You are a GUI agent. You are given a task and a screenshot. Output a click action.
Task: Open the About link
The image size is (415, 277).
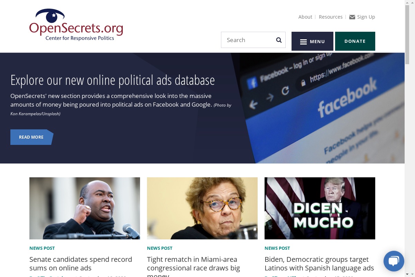pyautogui.click(x=305, y=17)
